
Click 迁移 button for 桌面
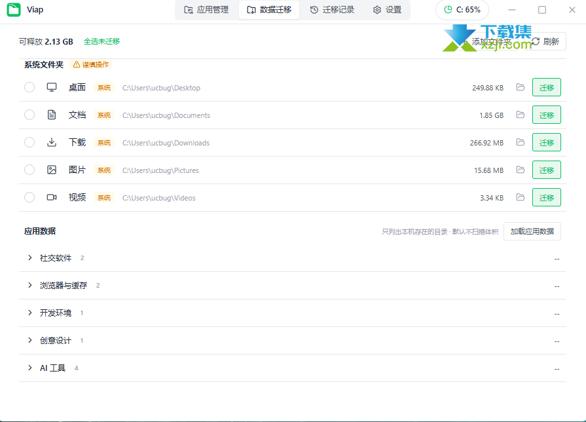[546, 88]
